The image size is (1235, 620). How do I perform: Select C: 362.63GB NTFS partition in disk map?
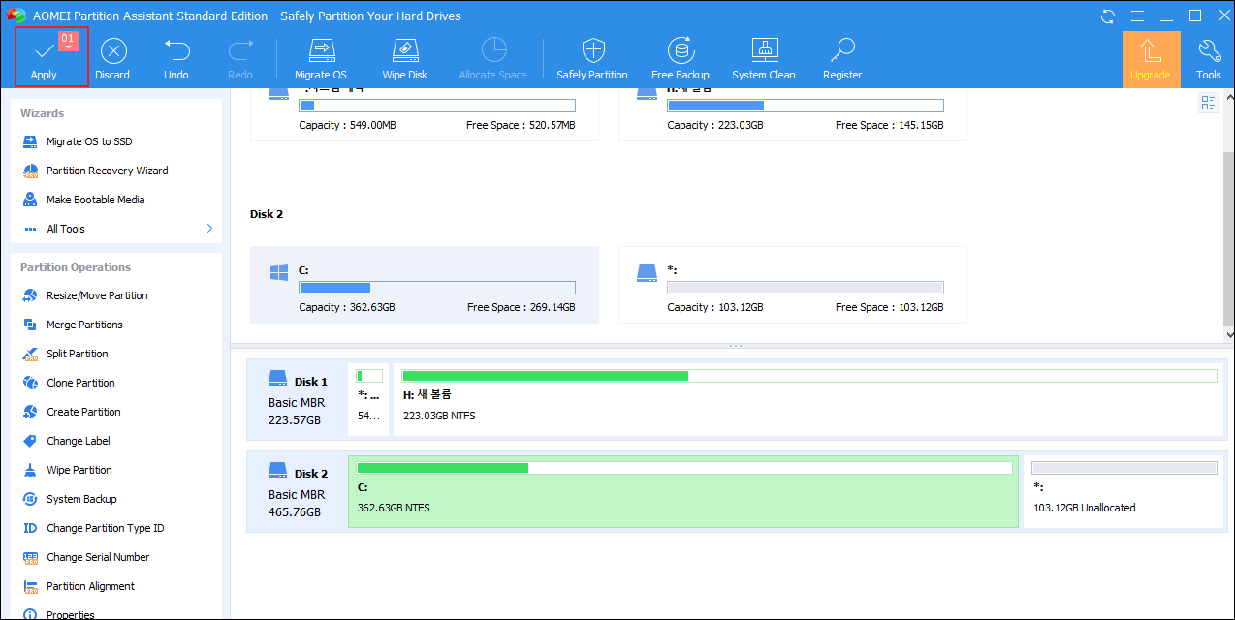[683, 491]
